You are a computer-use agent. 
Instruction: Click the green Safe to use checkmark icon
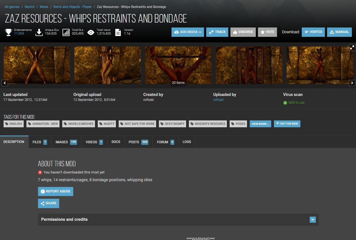pyautogui.click(x=285, y=103)
